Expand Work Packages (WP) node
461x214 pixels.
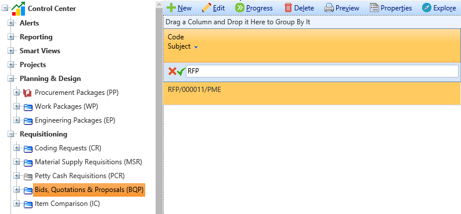tap(17, 106)
